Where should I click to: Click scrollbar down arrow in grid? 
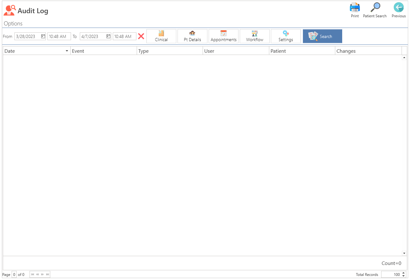point(404,253)
